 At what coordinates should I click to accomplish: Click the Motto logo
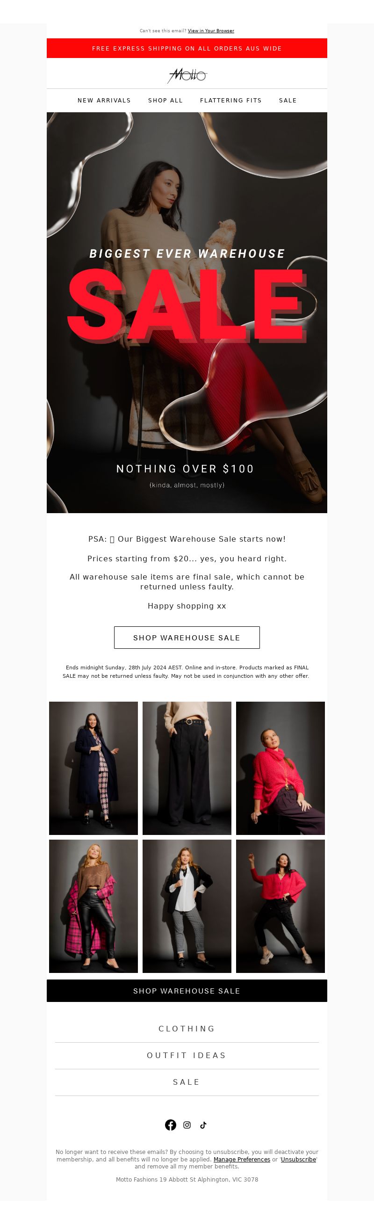tap(187, 75)
